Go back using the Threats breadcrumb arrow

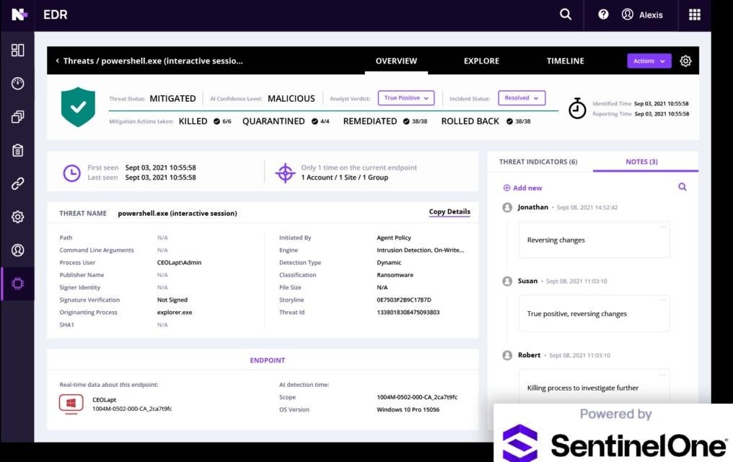tap(57, 61)
